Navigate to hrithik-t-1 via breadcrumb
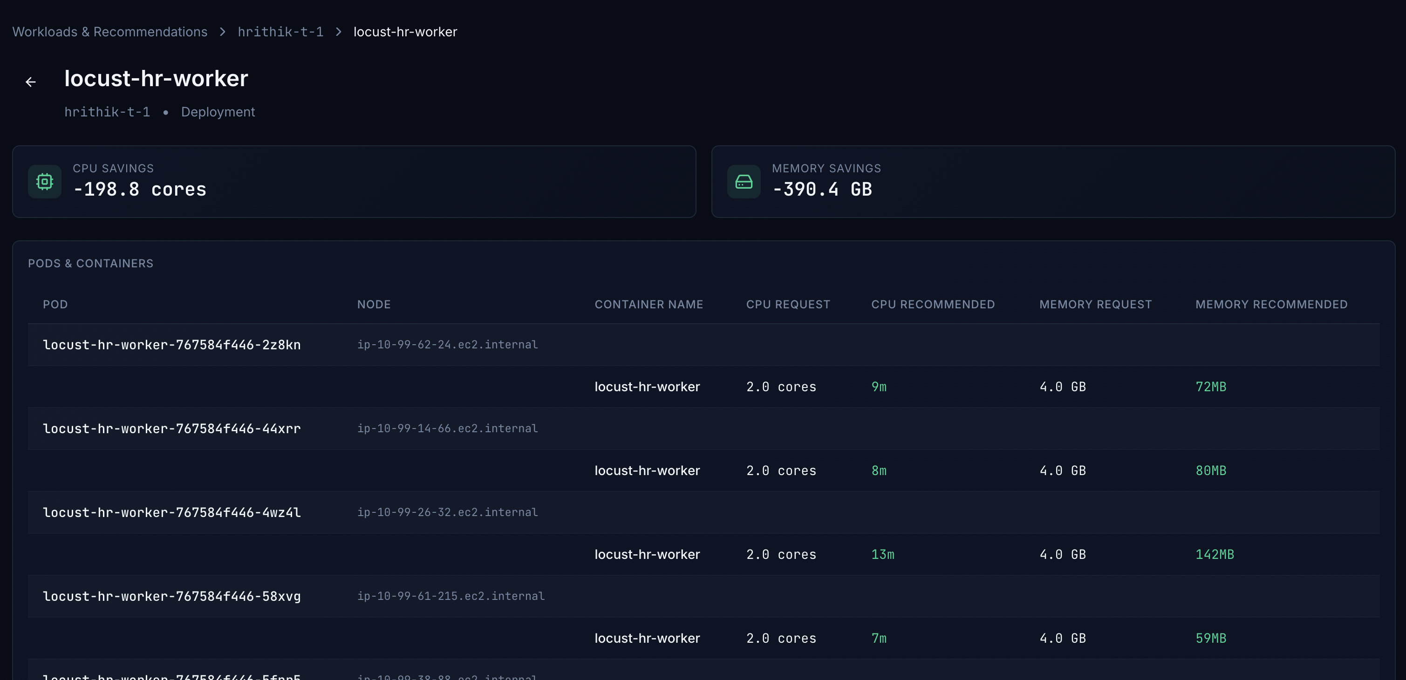The image size is (1406, 680). coord(280,32)
